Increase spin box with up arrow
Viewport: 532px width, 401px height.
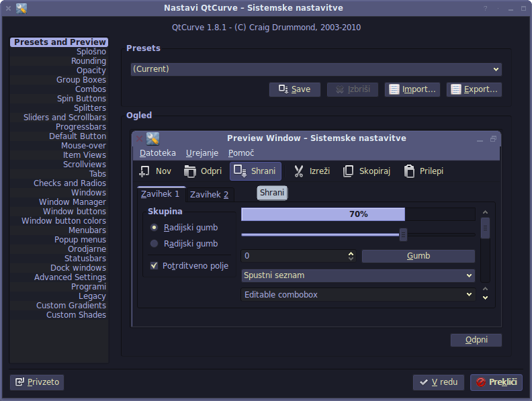[x=351, y=253]
